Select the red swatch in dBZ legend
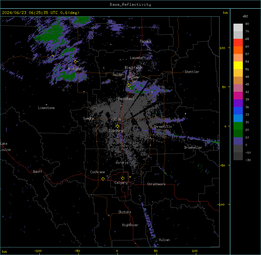 click(x=238, y=42)
